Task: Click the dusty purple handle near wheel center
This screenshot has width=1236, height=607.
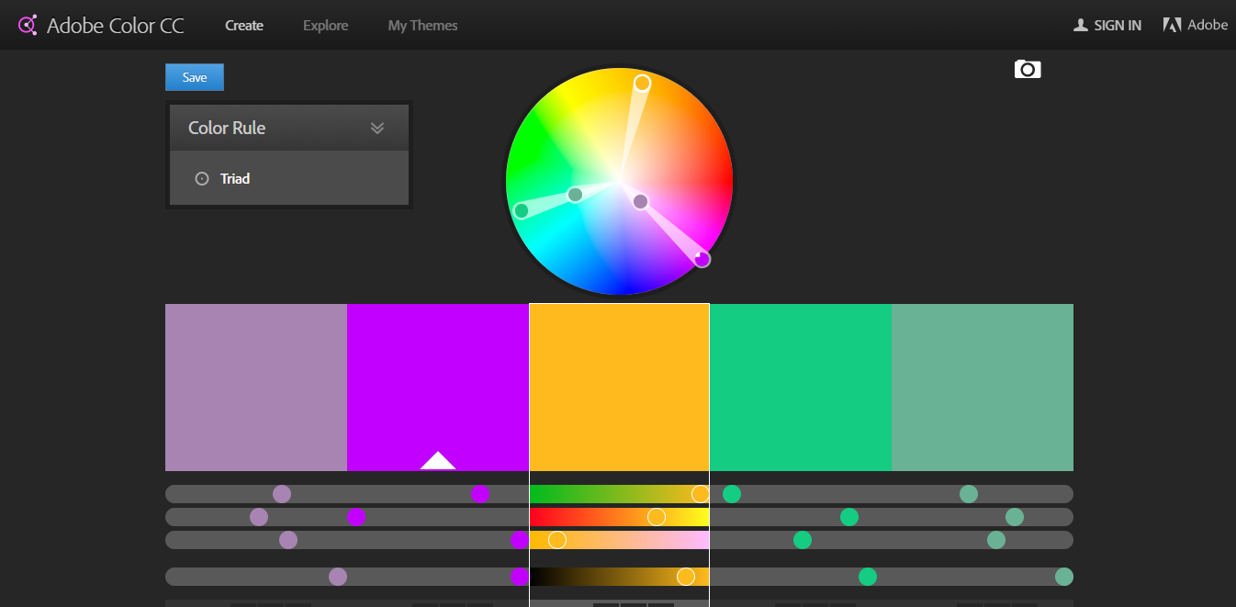Action: 640,201
